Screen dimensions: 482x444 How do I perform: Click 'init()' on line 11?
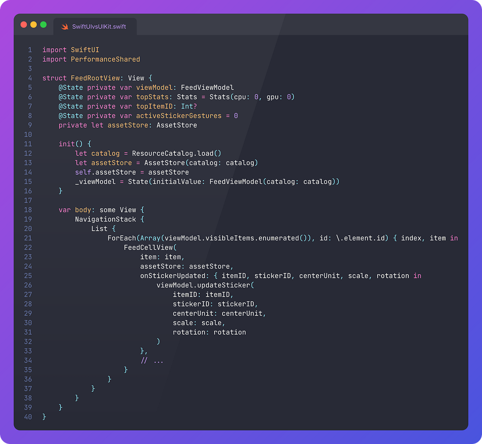(x=71, y=144)
